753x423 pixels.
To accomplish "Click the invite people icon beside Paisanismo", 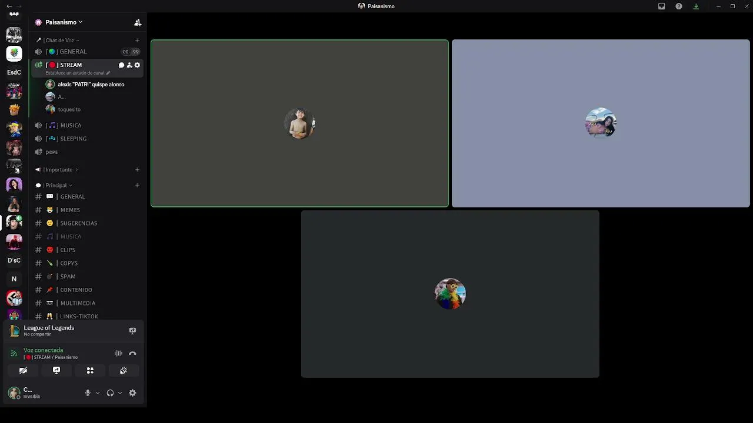I will pyautogui.click(x=138, y=22).
